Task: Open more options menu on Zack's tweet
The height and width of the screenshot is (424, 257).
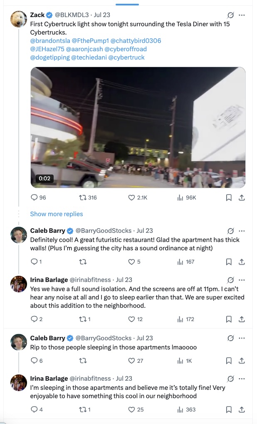Action: coord(242,15)
